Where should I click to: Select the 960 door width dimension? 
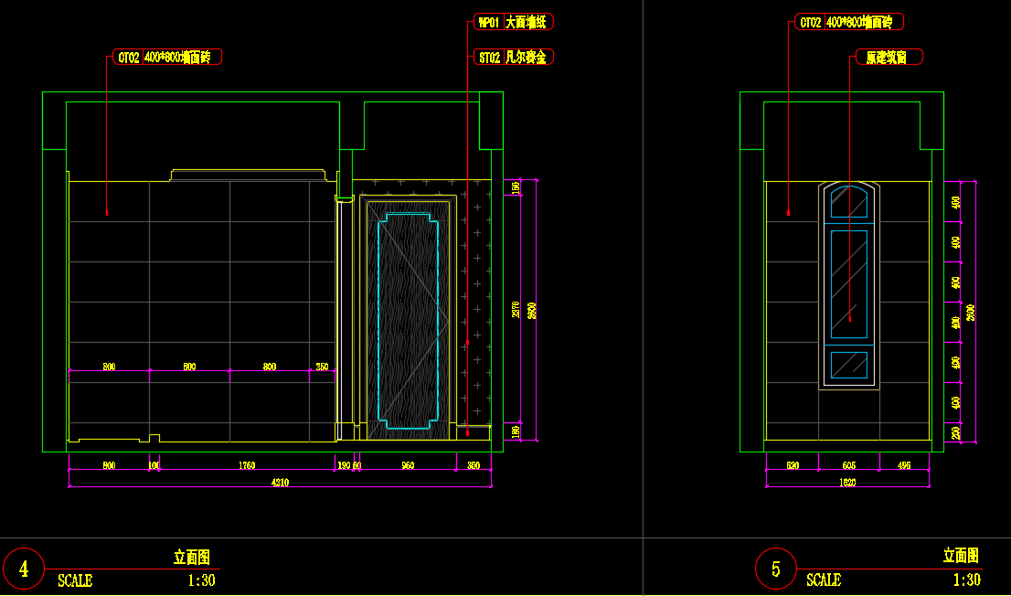[x=408, y=466]
